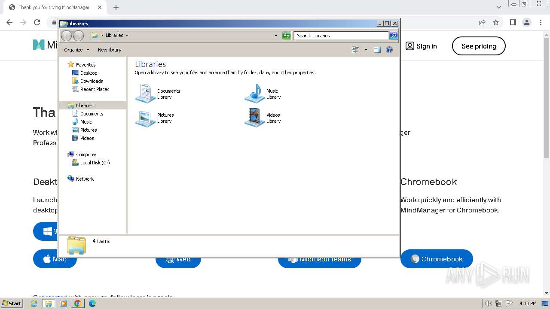Toggle Chrome side panel icon

(x=513, y=22)
